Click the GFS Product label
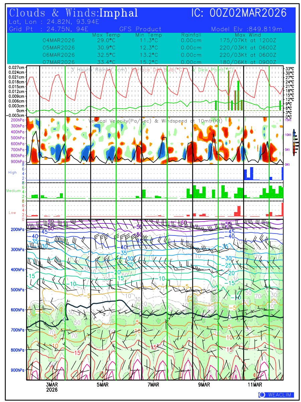This screenshot has width=301, height=402. (x=140, y=29)
